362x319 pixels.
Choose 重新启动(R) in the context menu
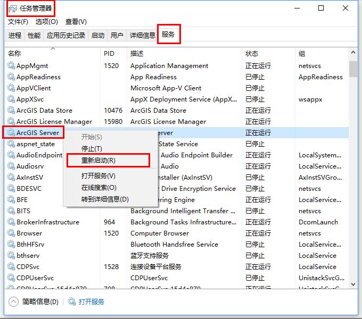(98, 160)
